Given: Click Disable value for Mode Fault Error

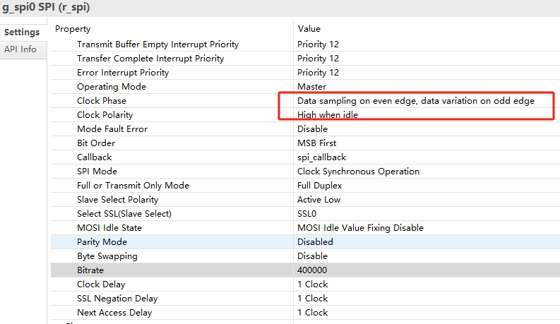Looking at the screenshot, I should click(x=312, y=128).
